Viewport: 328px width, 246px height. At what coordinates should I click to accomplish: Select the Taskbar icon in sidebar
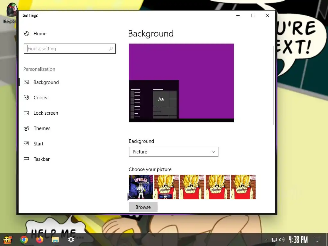pos(26,159)
